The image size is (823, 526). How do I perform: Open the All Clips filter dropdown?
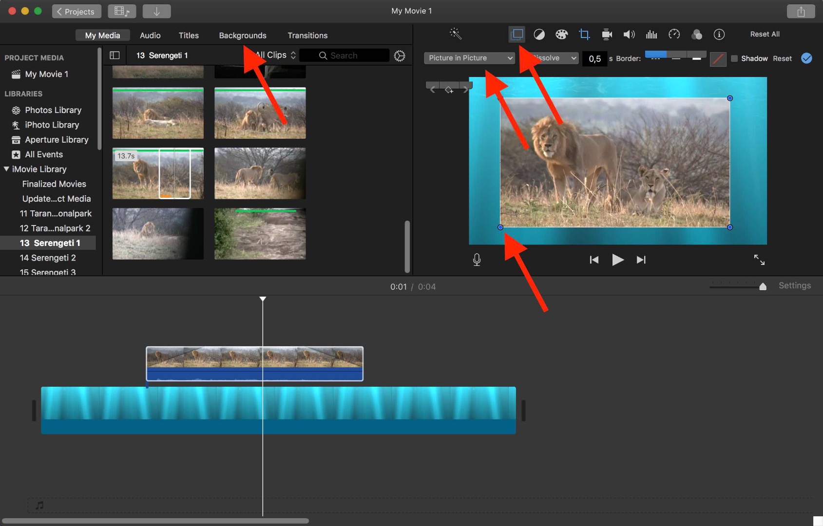point(276,55)
